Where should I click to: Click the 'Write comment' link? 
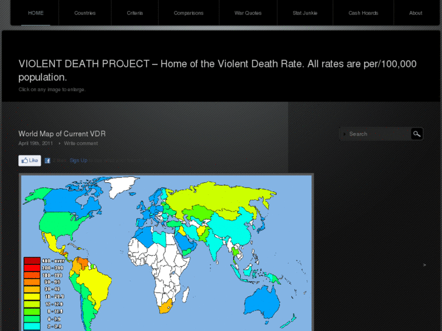pos(81,143)
